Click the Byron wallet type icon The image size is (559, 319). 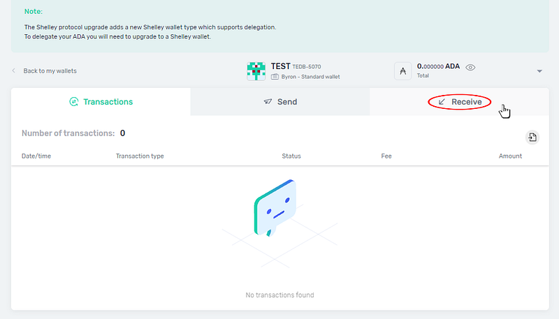[276, 76]
